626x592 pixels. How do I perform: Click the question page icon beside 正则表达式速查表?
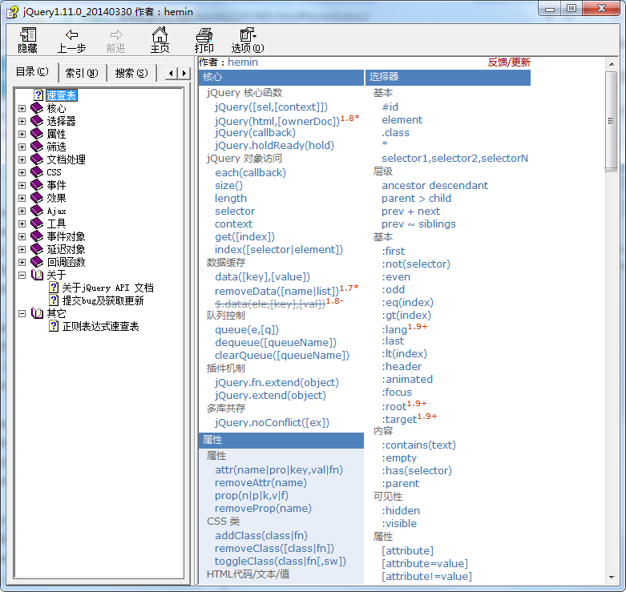tap(54, 326)
